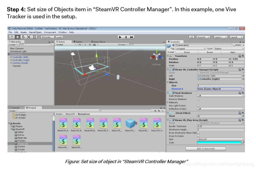Expand Controller (left) in Hierarchy
The image size is (256, 169).
11,57
